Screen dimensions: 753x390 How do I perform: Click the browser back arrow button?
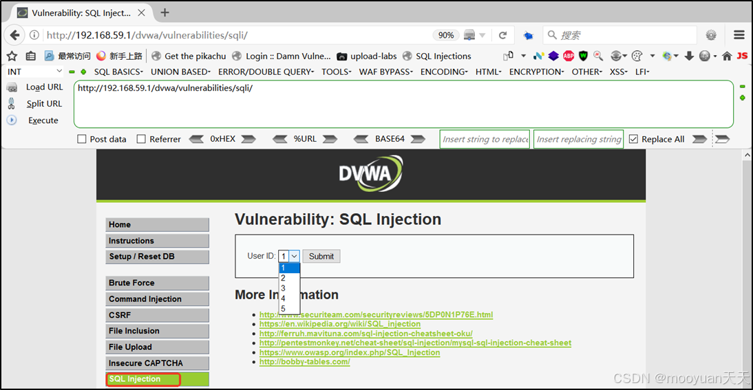point(14,35)
